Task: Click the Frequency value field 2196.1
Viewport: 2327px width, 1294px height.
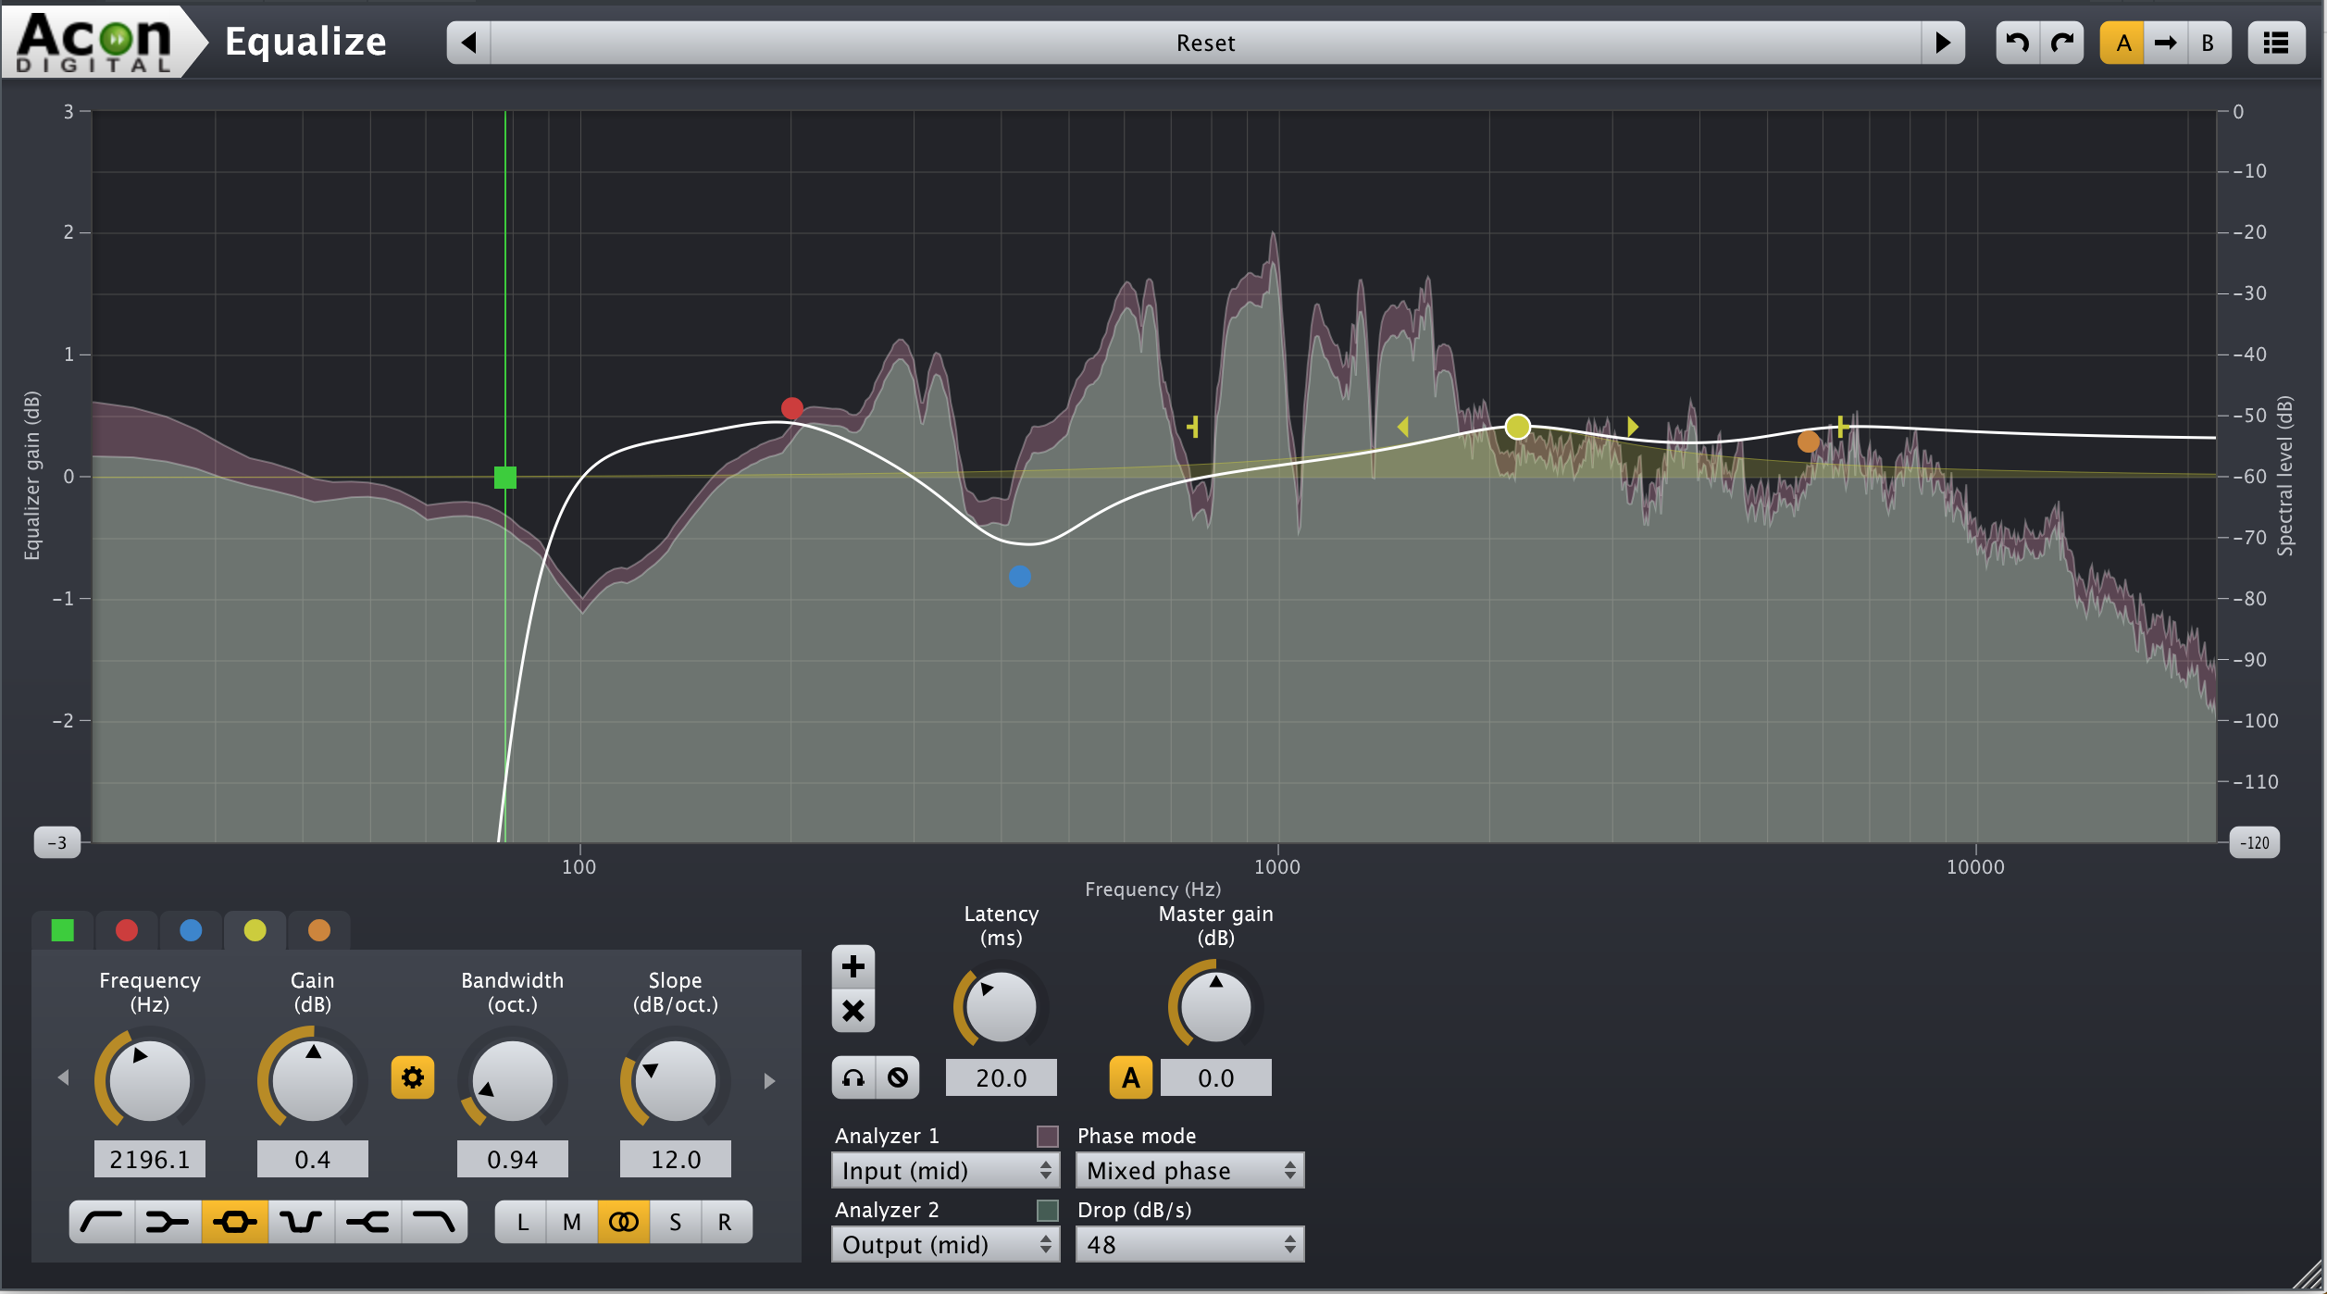Action: [149, 1159]
